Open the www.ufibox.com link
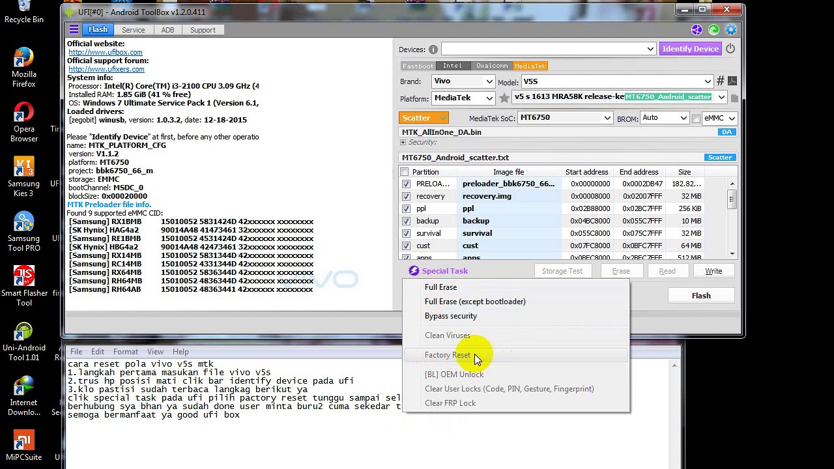834x469 pixels. 105,52
